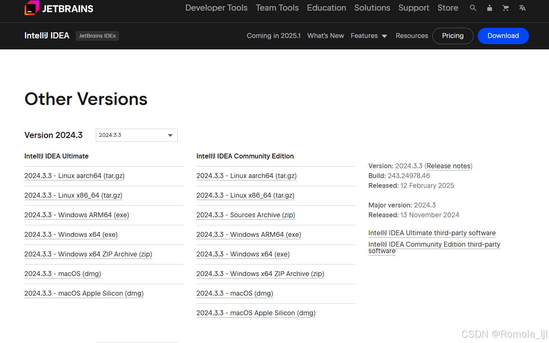Download Ultimate macOS Apple Silicon dmg
Image resolution: width=549 pixels, height=343 pixels.
click(x=84, y=294)
